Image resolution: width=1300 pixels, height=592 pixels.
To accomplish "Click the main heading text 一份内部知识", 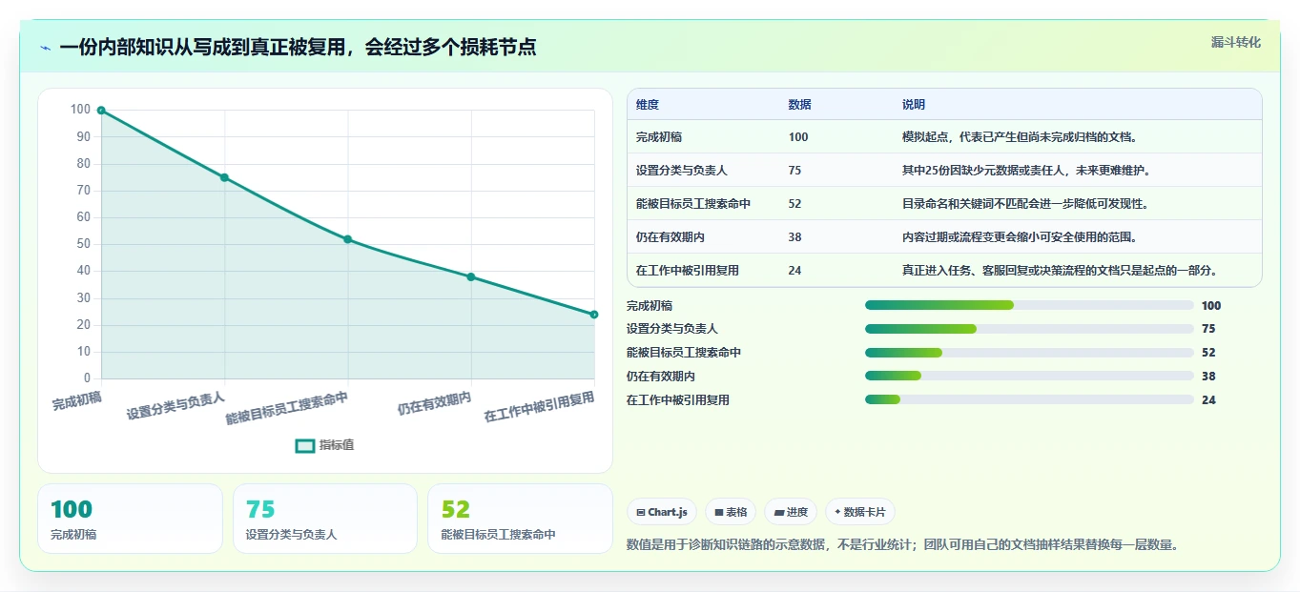I will (x=298, y=47).
